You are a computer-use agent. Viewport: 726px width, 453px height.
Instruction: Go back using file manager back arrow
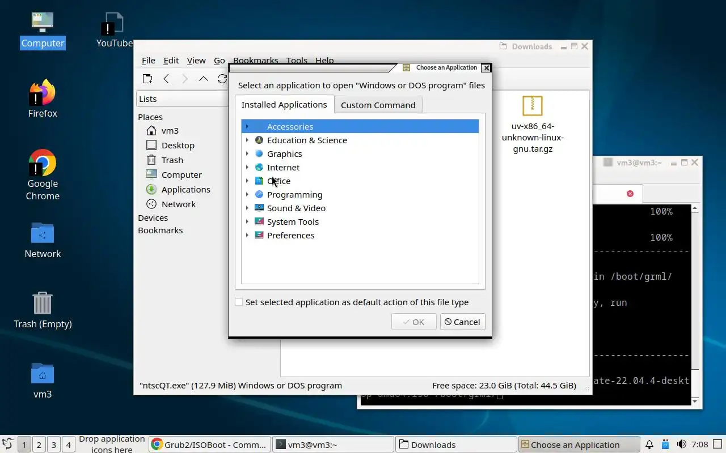click(166, 79)
